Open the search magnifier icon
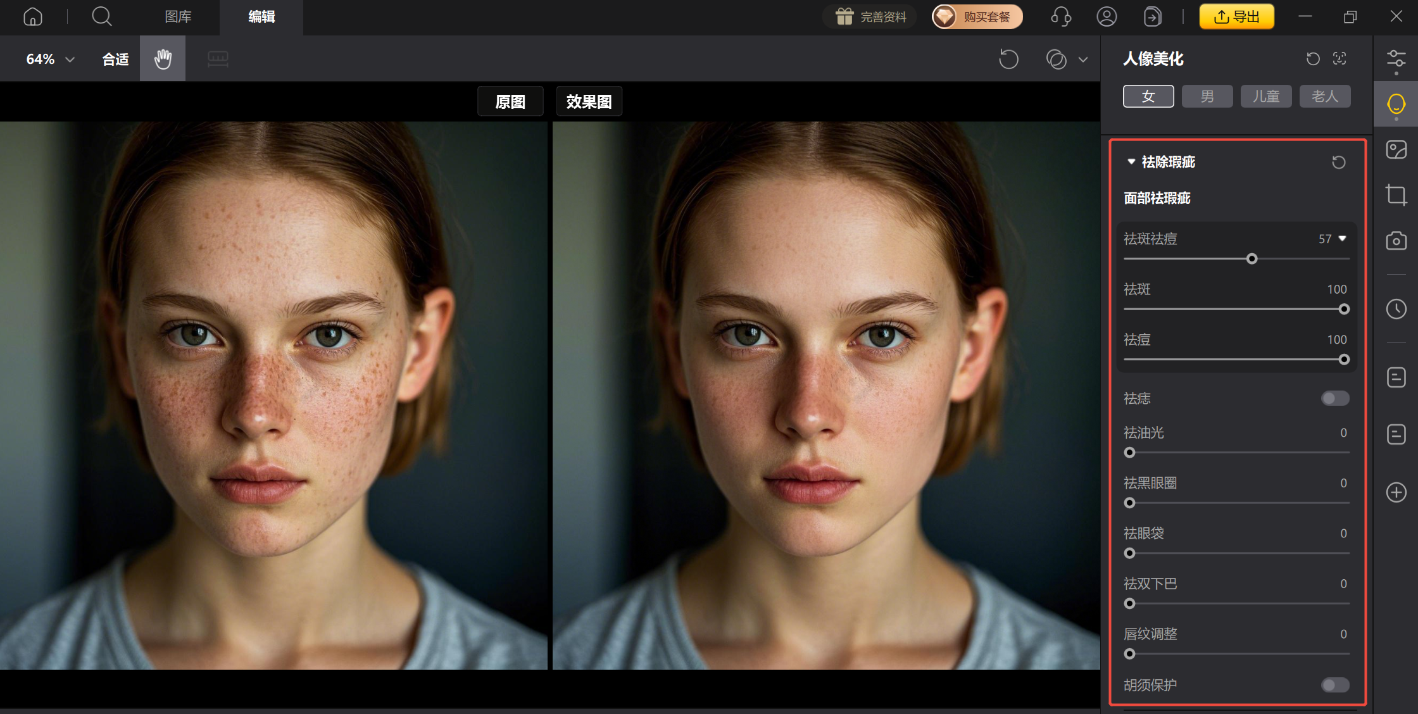The image size is (1418, 714). [x=101, y=17]
